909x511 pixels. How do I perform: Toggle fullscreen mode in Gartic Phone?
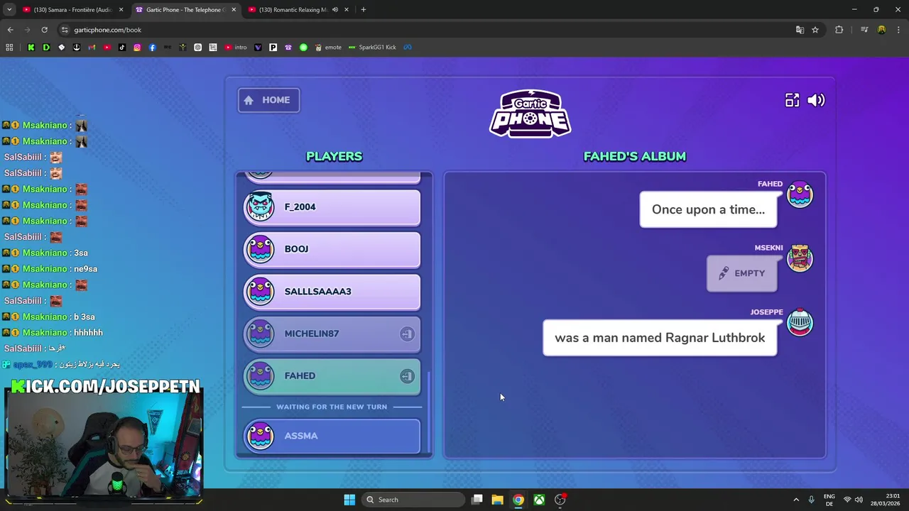click(x=792, y=100)
